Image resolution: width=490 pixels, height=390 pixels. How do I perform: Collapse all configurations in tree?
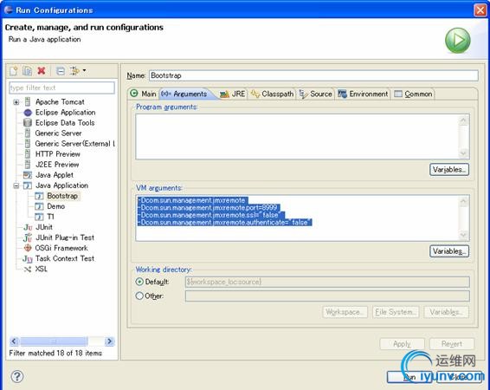[61, 71]
